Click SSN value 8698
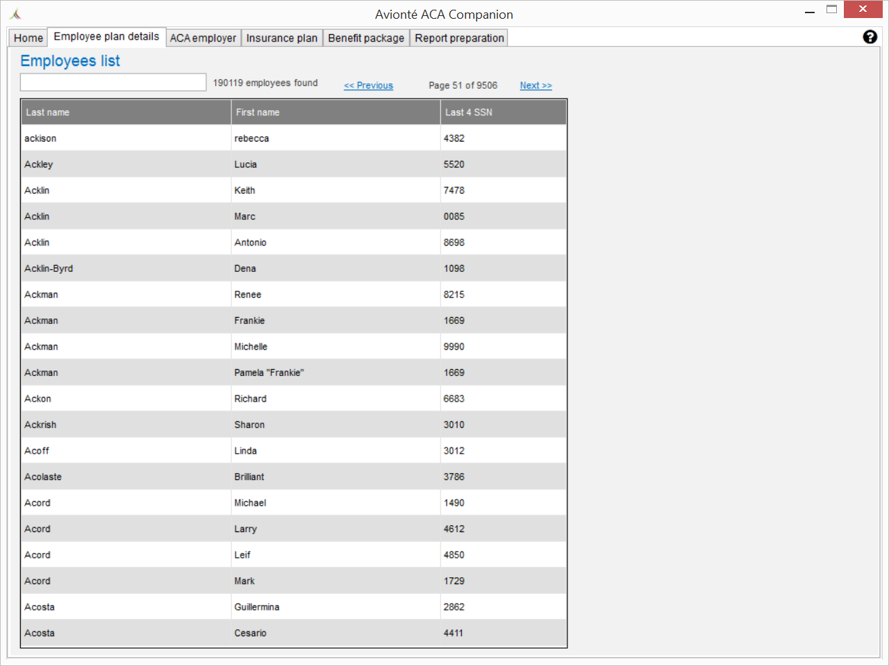Viewport: 889px width, 666px height. (454, 243)
